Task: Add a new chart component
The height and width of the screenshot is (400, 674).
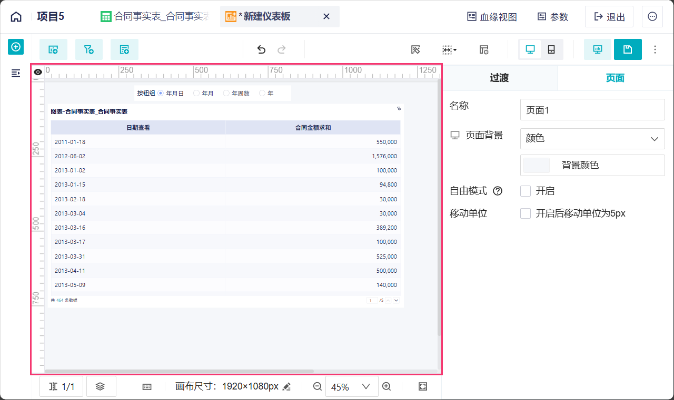Action: point(53,49)
